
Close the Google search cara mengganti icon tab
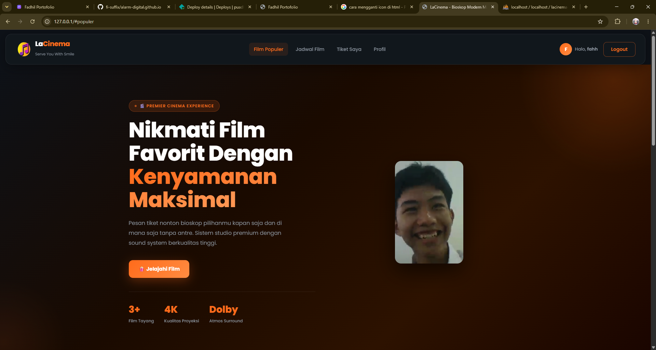tap(412, 7)
